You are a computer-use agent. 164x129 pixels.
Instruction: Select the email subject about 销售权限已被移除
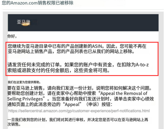(x=38, y=3)
